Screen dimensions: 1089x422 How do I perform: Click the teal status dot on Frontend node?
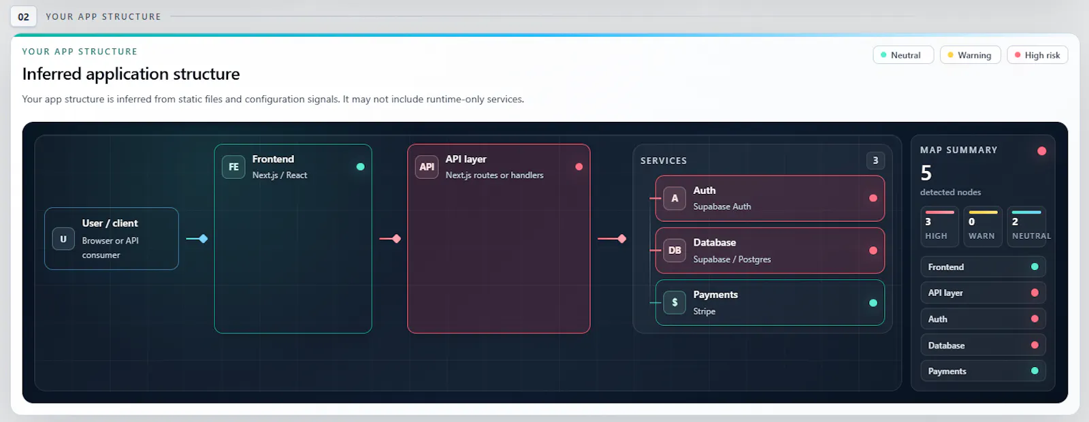(361, 167)
